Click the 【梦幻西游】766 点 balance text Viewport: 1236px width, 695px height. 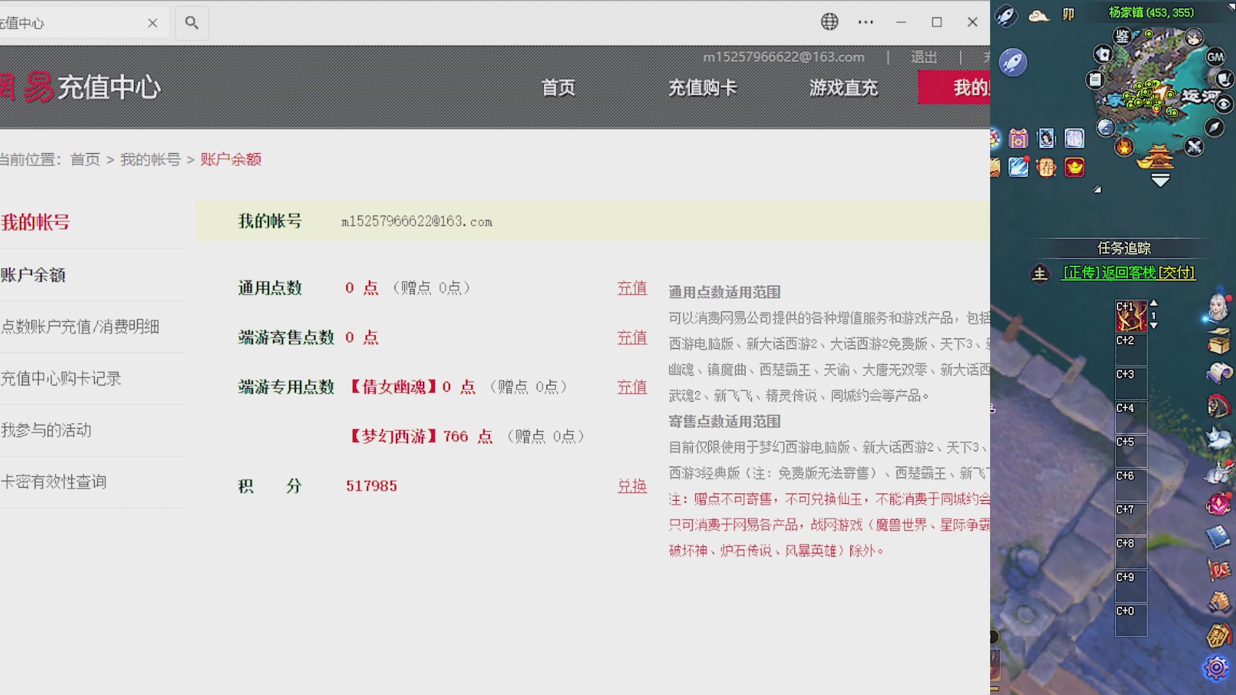(420, 437)
